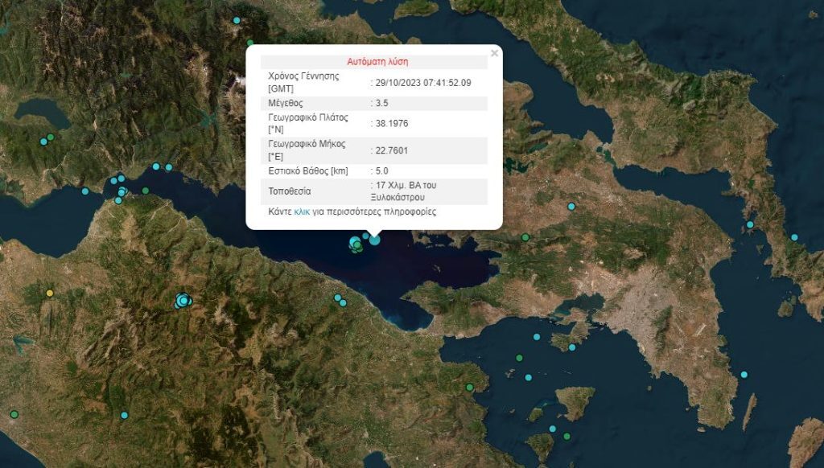This screenshot has width=824, height=468.
Task: Select lone cyan marker in southwest Peloponnese inland
Action: click(124, 415)
